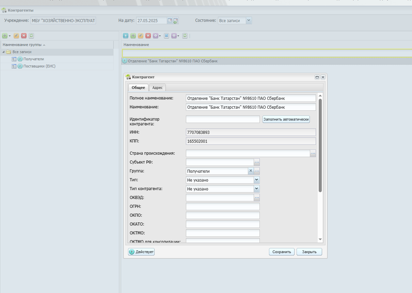This screenshot has width=412, height=293.
Task: Click the Сохранить button
Action: 282,252
